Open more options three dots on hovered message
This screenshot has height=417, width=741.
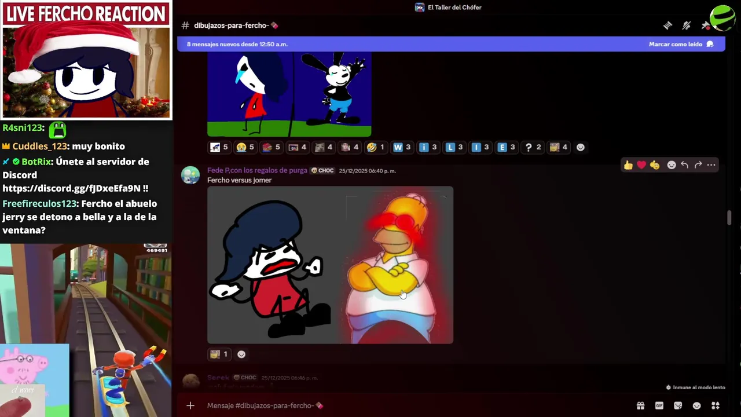711,165
